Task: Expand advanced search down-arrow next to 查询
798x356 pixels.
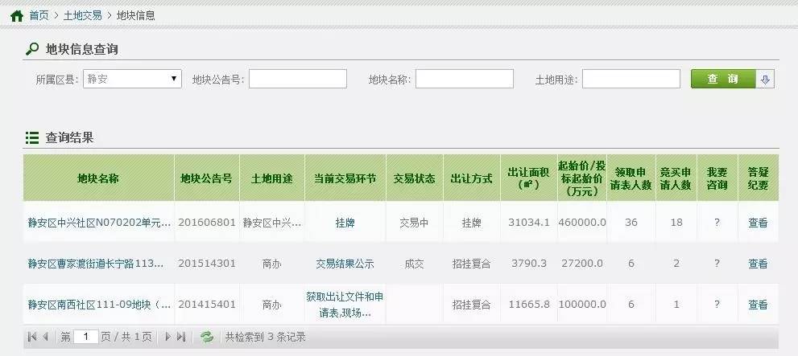Action: 765,79
